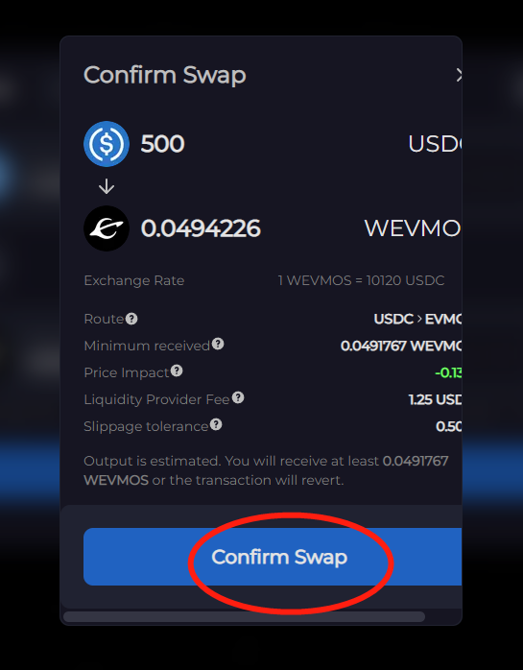Click the green price impact percentage

448,372
